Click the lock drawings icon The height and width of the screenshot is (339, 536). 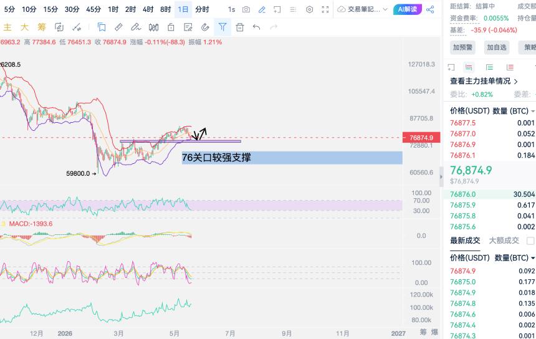(171, 27)
